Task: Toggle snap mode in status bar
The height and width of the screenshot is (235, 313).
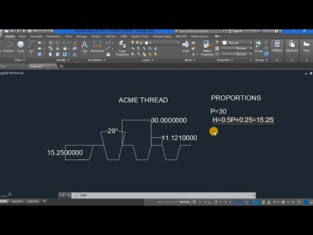Action: (200, 202)
